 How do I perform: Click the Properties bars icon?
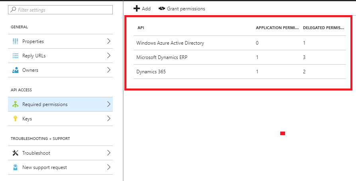click(x=16, y=41)
